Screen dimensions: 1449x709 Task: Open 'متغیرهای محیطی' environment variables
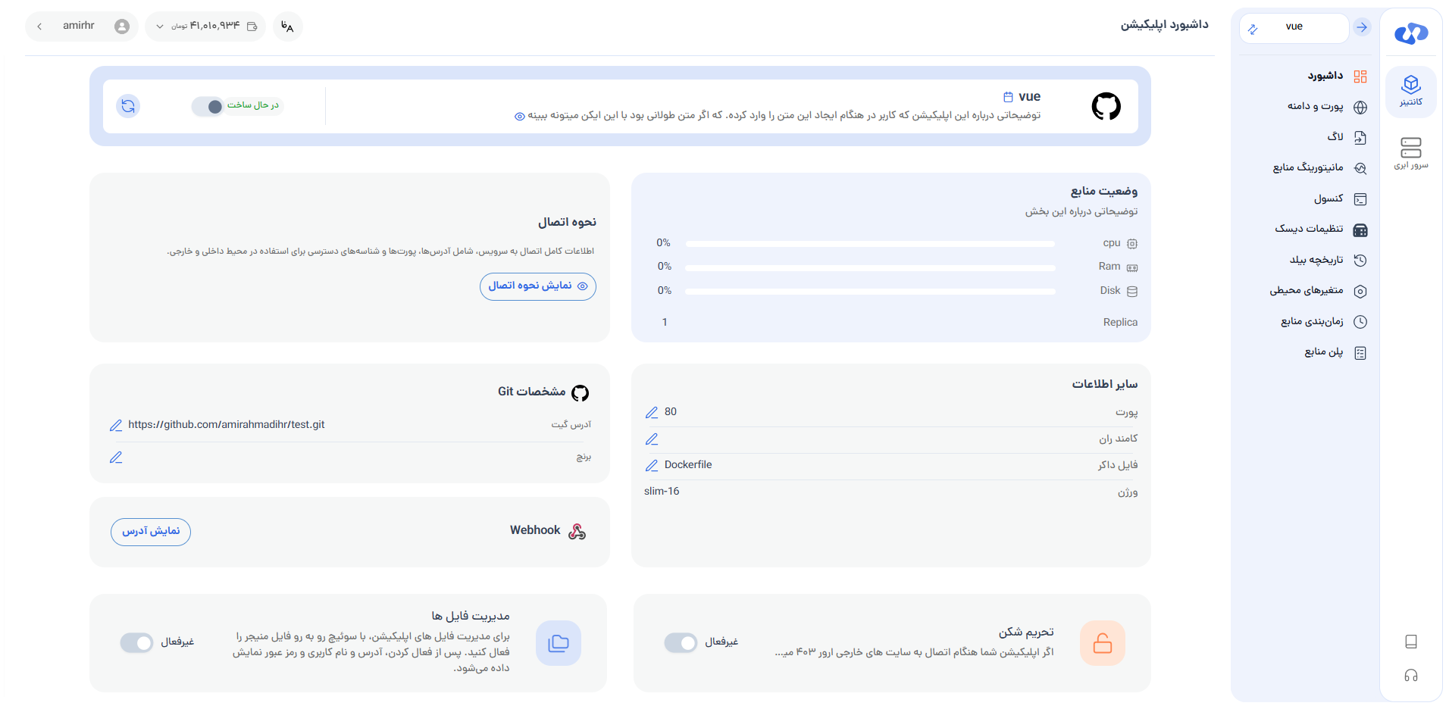point(1319,291)
